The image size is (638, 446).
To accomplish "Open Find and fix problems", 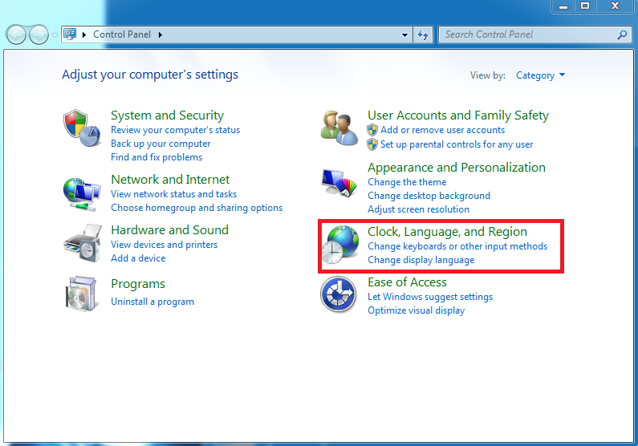I will coord(156,157).
